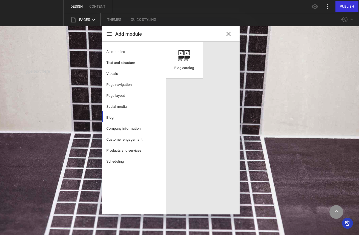The image size is (359, 235).
Task: Show Customer engagement modules
Action: [x=134, y=140]
